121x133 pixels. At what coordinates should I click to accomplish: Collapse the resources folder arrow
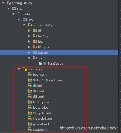[19, 69]
